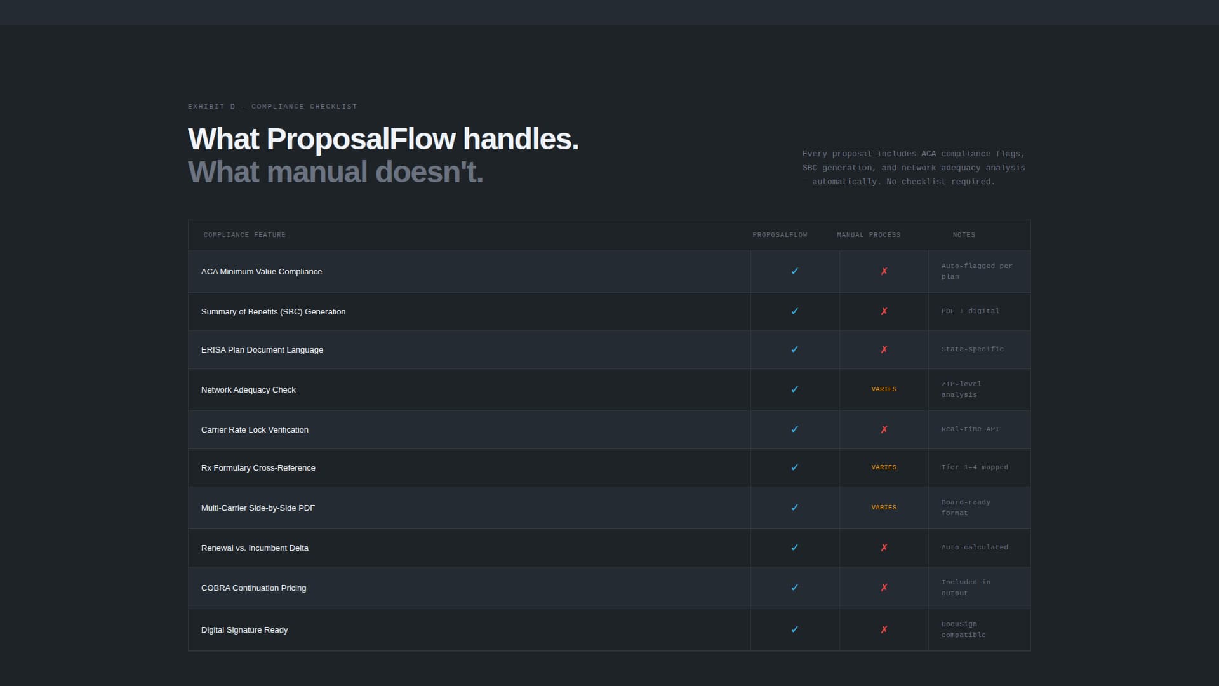Click the Manual Process X for ACA Minimum Value Compliance

pos(884,271)
